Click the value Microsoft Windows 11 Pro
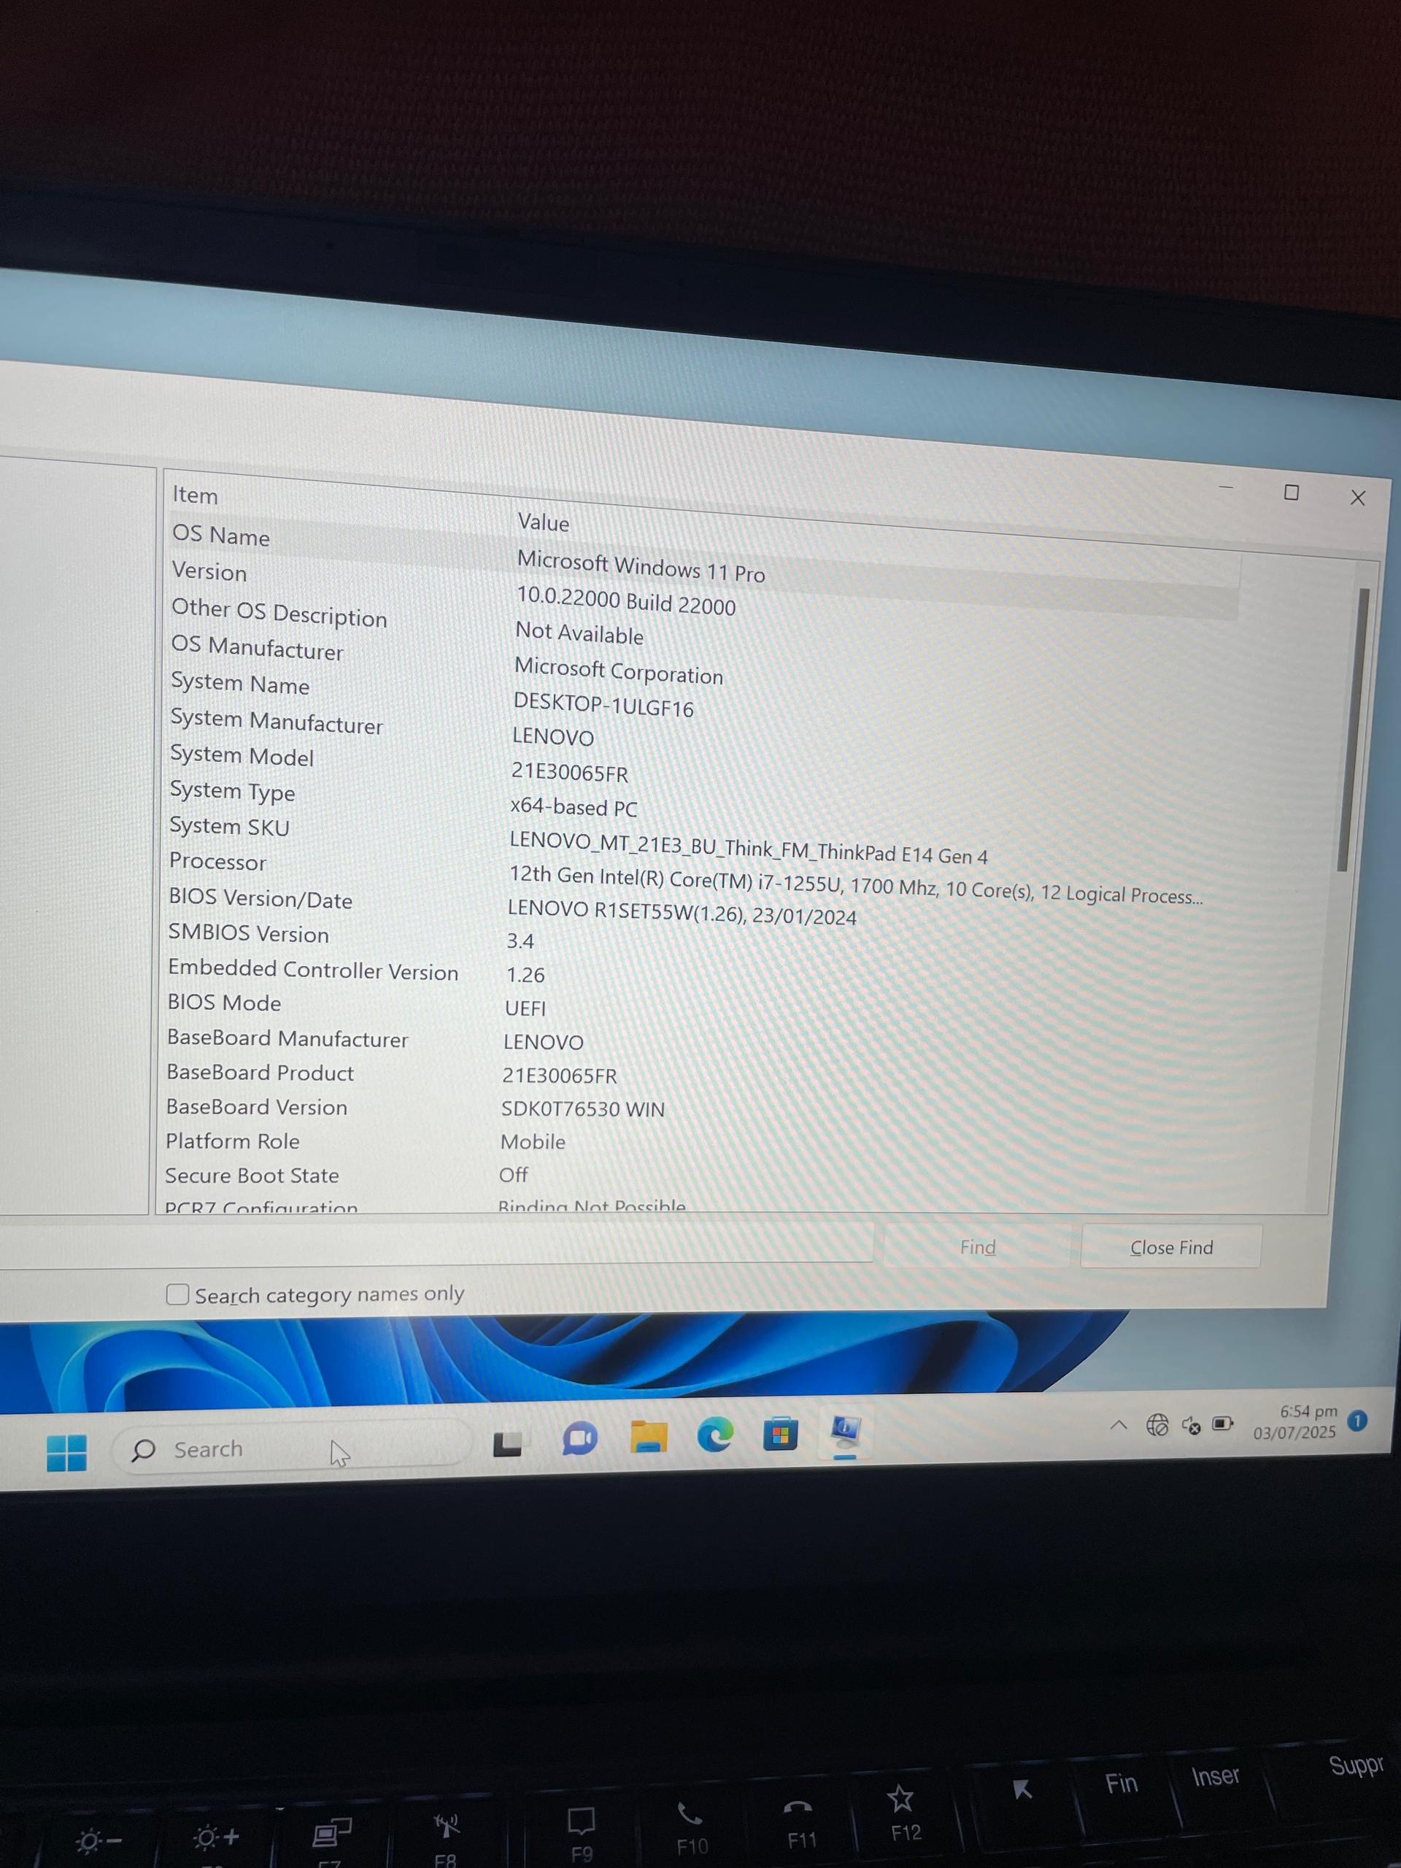 pos(641,567)
